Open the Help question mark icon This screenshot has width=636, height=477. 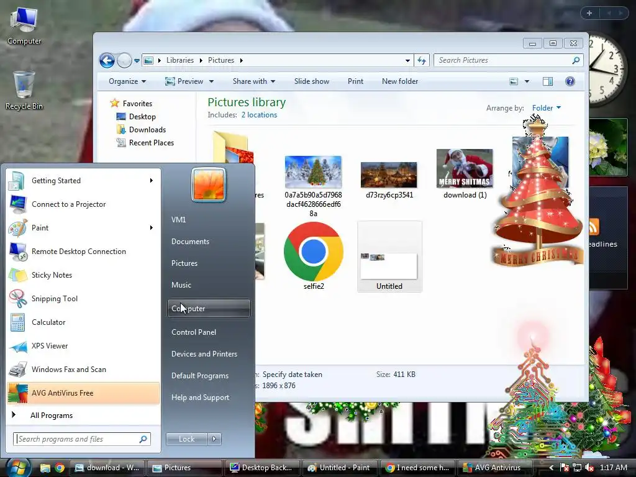pyautogui.click(x=570, y=81)
